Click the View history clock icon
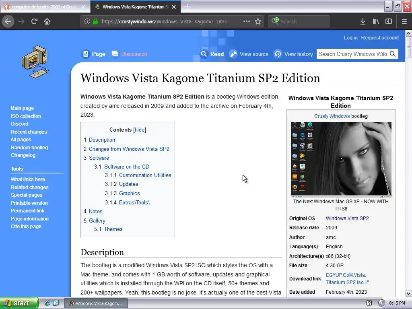 coord(278,54)
